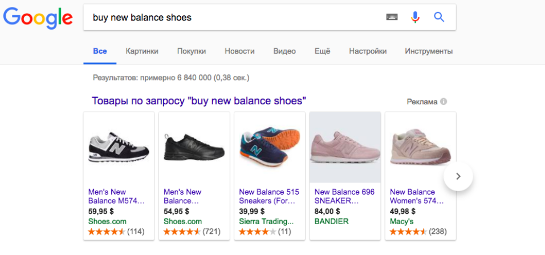Switch to the Картинки tab
This screenshot has height=255, width=545.
click(142, 51)
